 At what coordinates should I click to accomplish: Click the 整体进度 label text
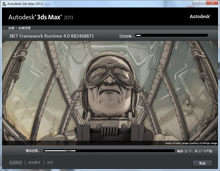coord(33,151)
